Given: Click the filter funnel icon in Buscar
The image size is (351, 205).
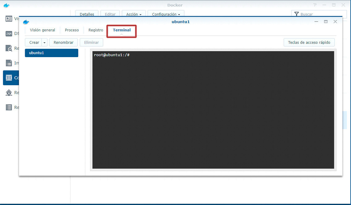Looking at the screenshot, I should (x=296, y=14).
